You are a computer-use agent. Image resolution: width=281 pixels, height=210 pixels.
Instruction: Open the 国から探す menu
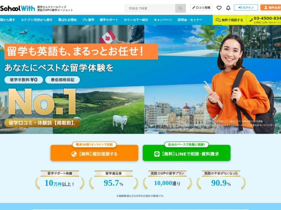8,20
